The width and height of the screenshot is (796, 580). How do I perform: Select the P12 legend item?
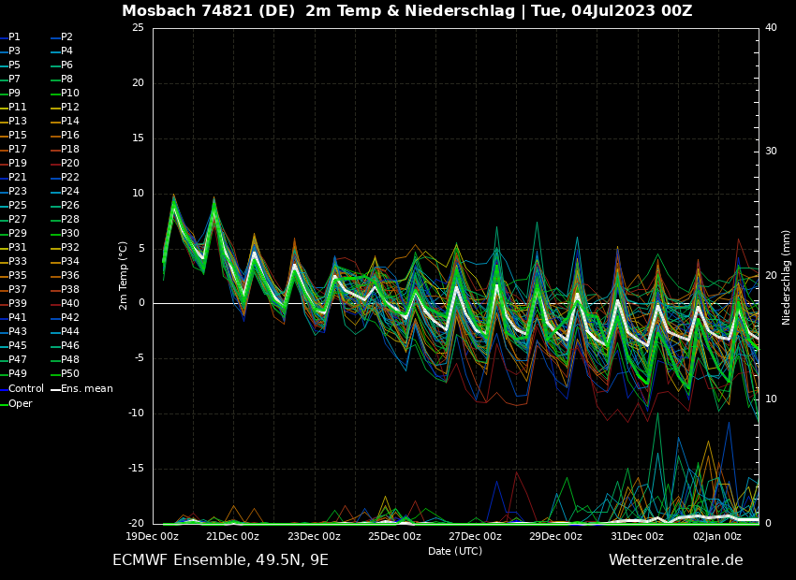(x=70, y=108)
